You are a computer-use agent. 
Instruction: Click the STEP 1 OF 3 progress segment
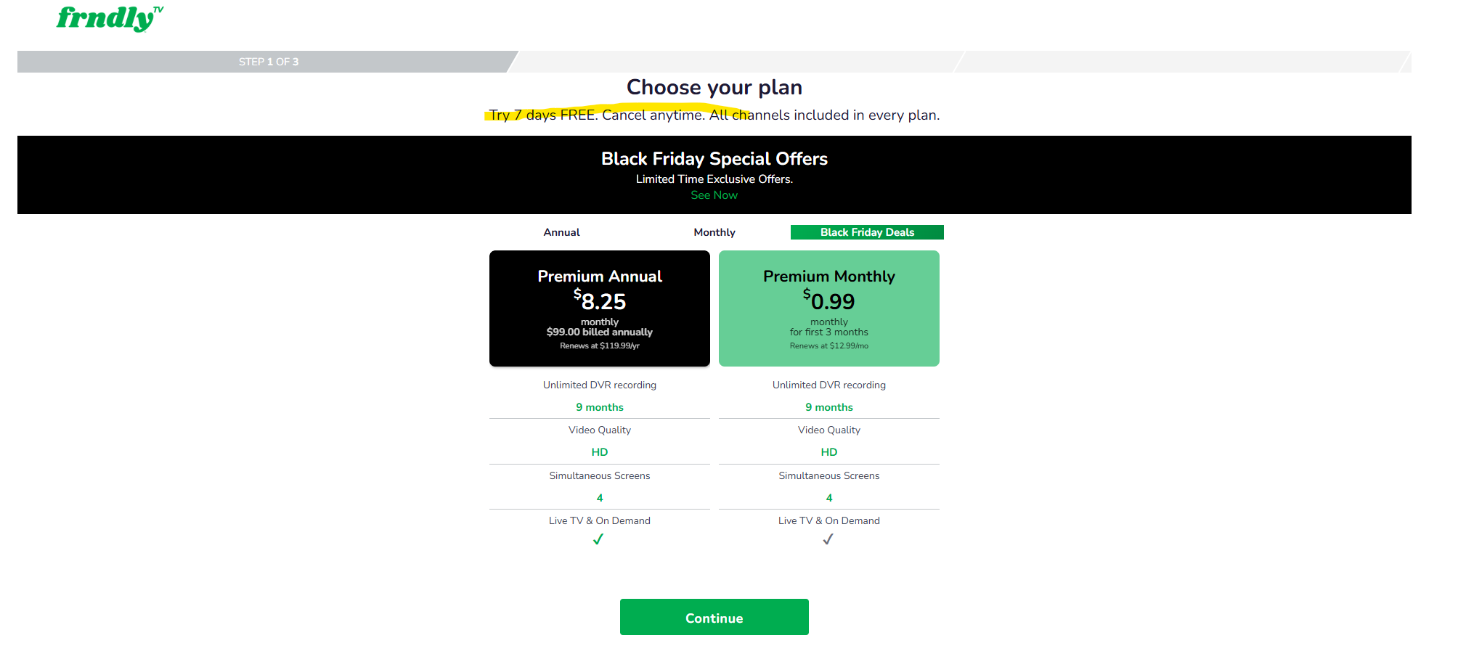pyautogui.click(x=267, y=62)
